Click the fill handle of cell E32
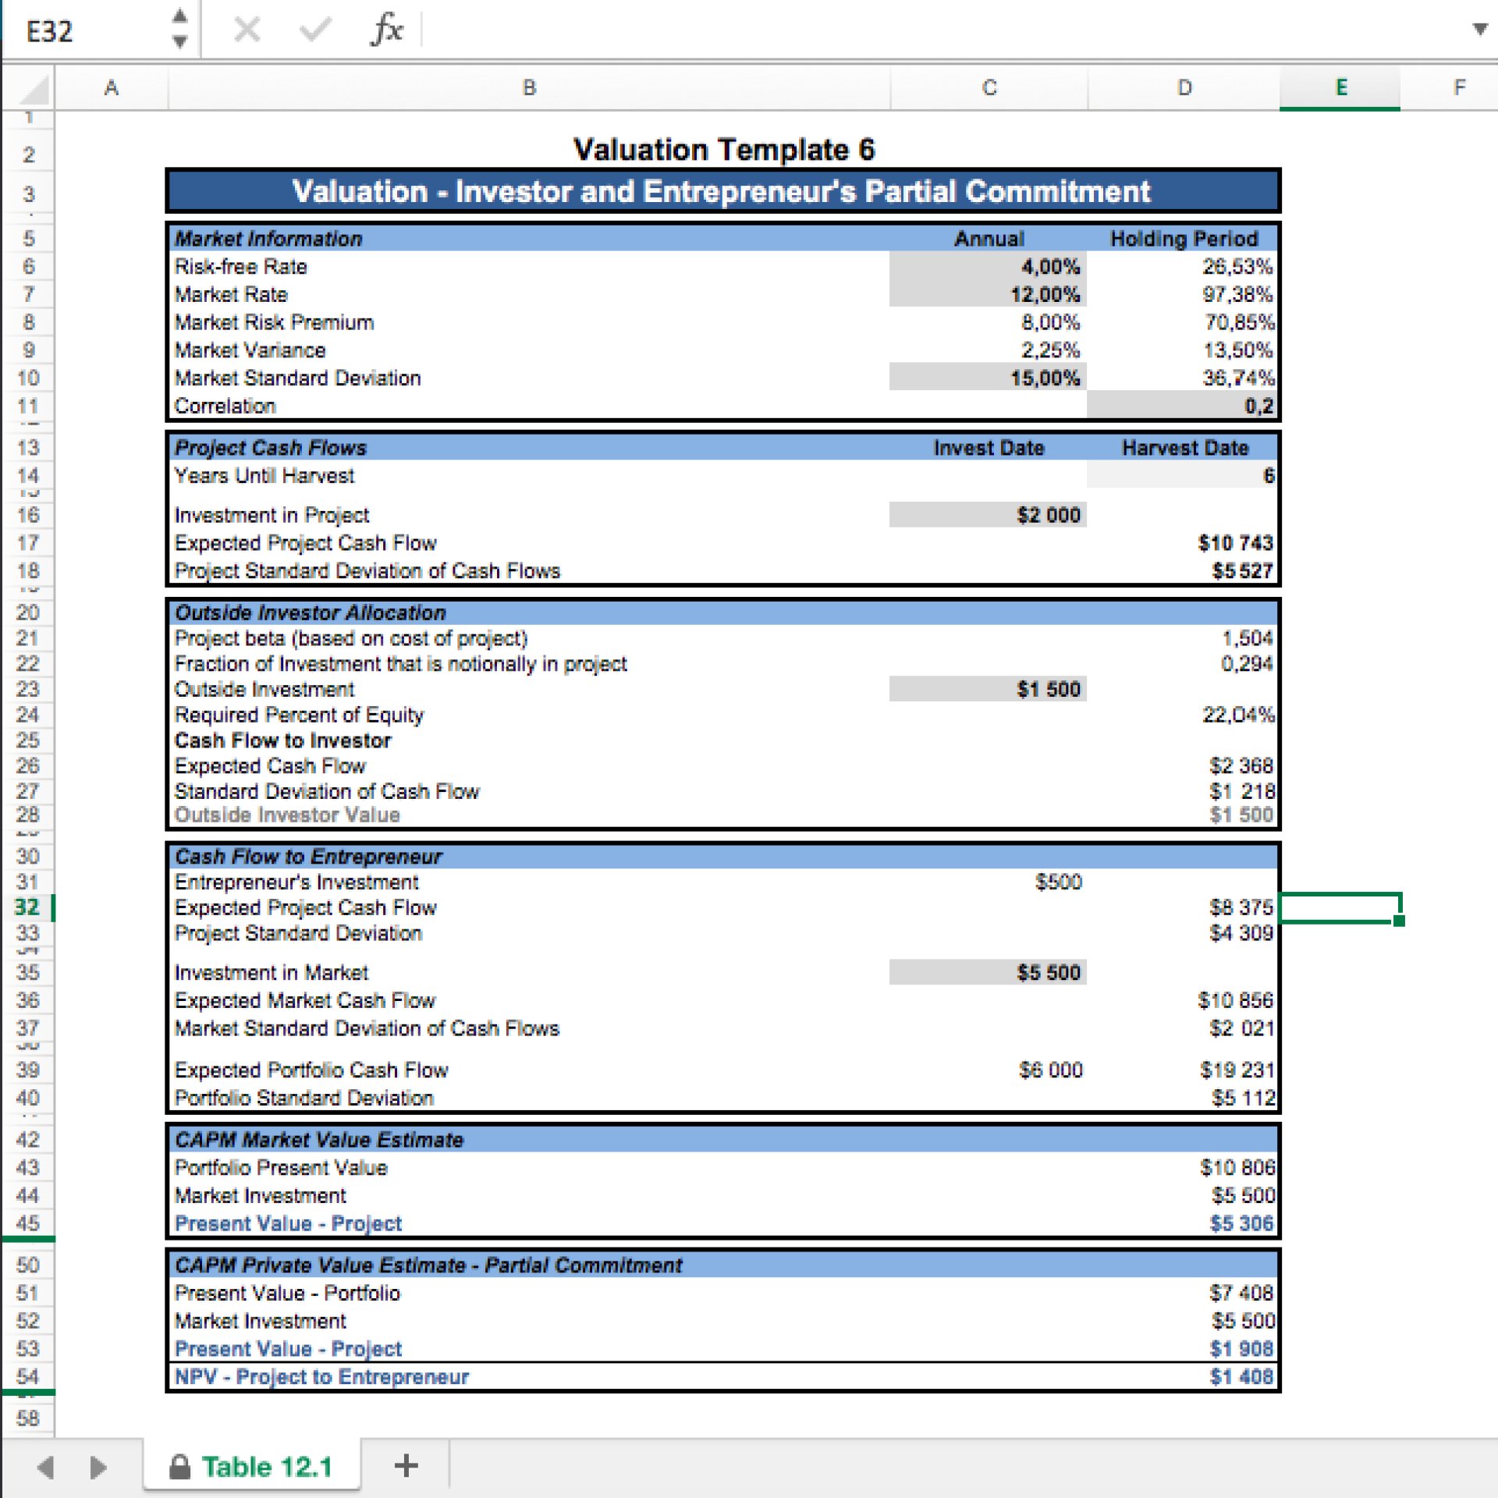1498x1498 pixels. (x=1399, y=921)
